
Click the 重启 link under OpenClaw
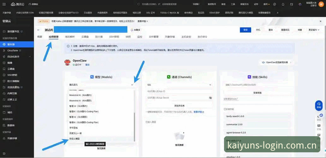tap(87, 65)
